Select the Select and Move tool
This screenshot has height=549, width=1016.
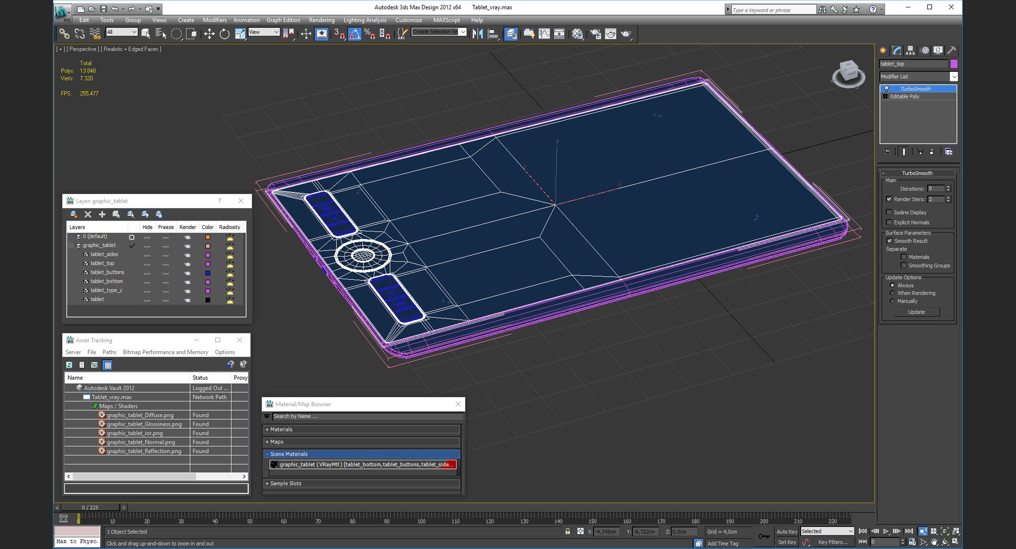[209, 34]
